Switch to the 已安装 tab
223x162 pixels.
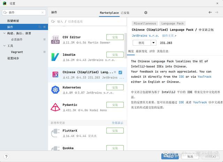tap(125, 13)
